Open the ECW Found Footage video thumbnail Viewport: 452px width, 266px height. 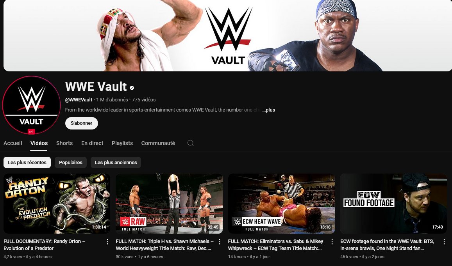pyautogui.click(x=393, y=204)
